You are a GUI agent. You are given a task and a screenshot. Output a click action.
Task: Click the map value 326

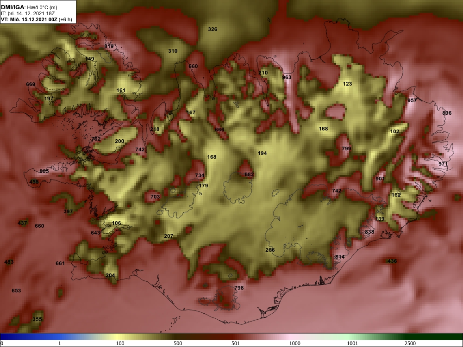point(213,29)
